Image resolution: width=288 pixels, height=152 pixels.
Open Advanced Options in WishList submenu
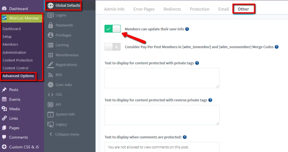(x=18, y=76)
